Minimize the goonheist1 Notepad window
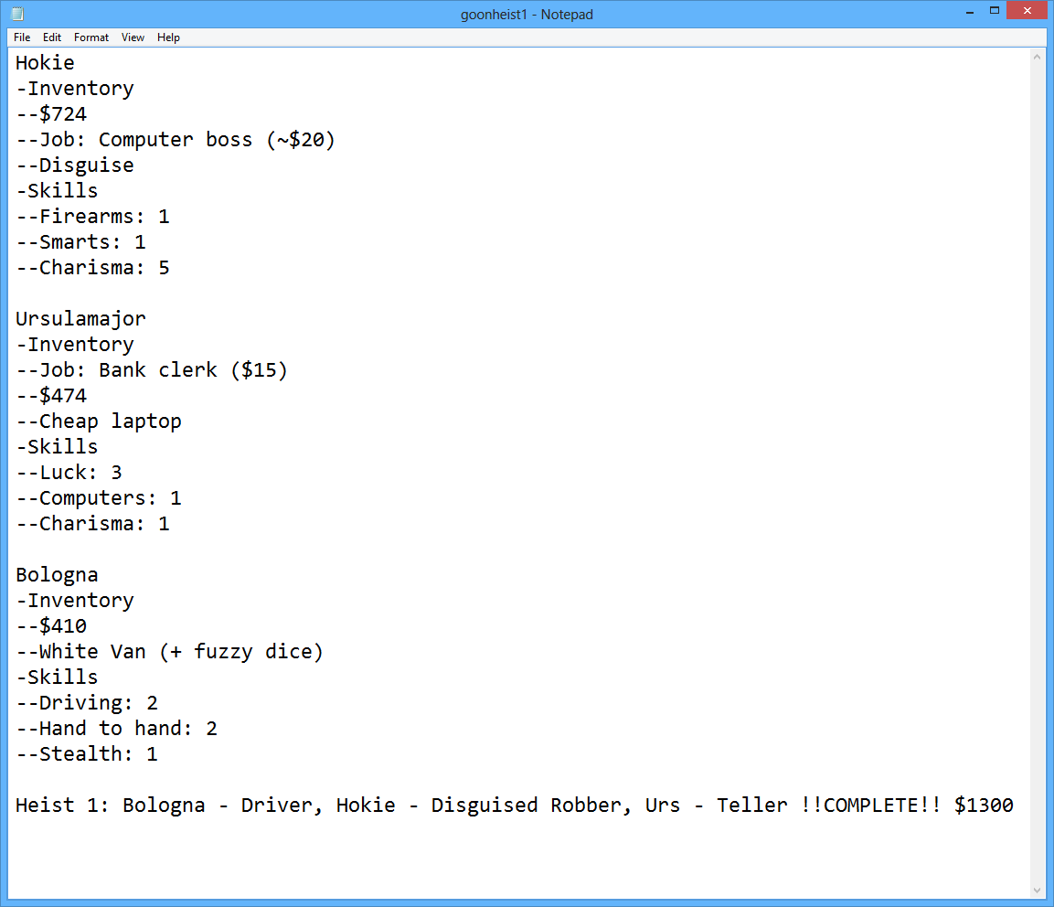 [x=969, y=12]
